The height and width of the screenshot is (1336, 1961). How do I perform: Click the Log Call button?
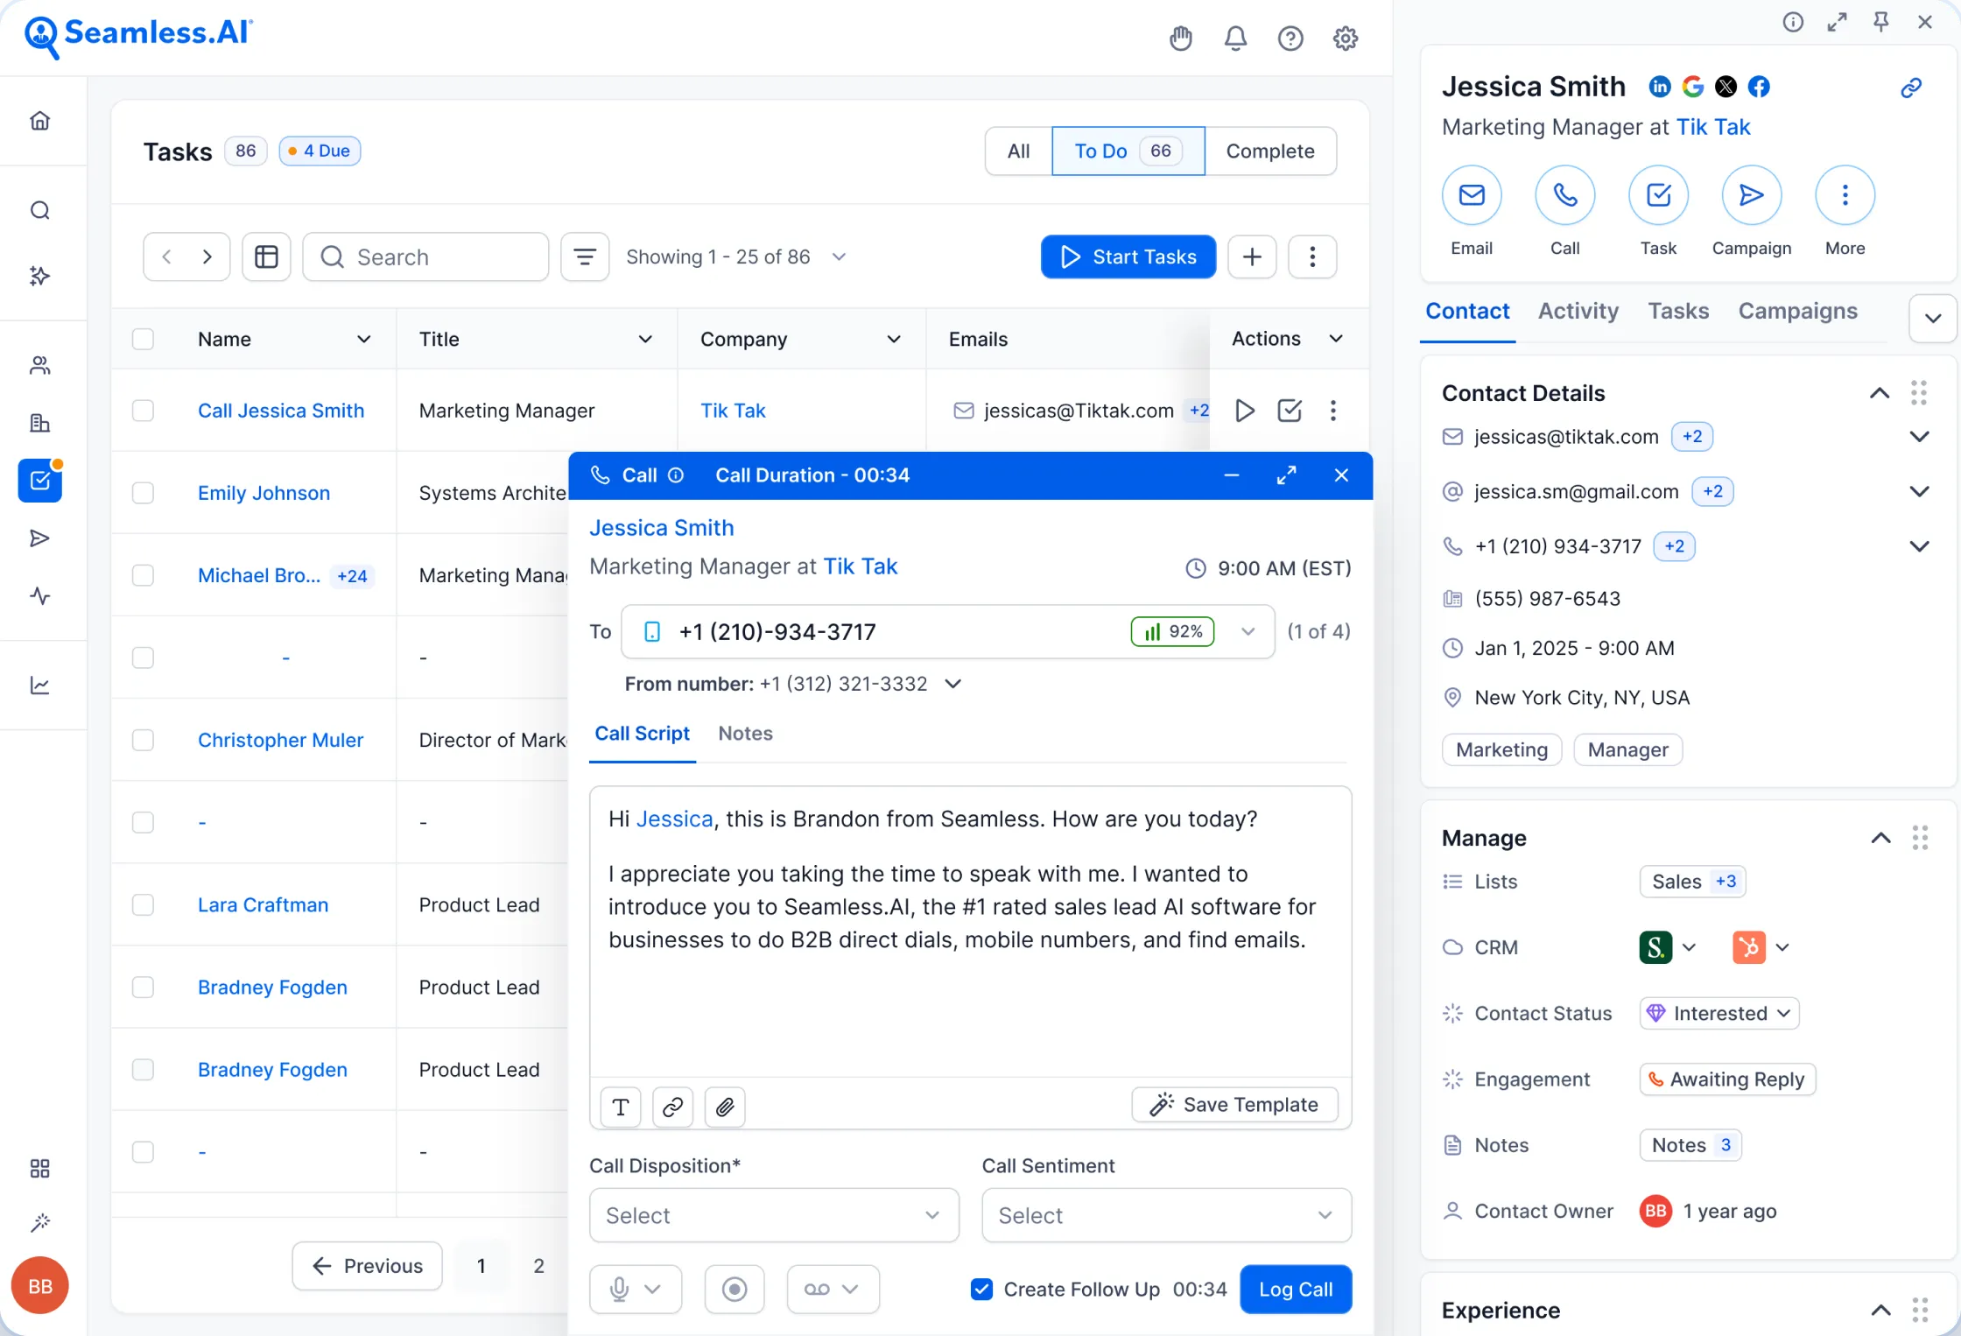point(1296,1289)
